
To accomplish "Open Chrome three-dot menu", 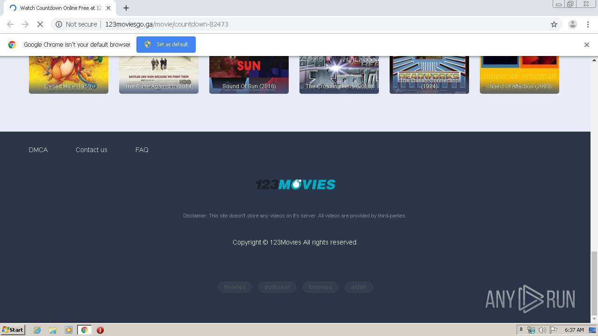I will (x=588, y=24).
